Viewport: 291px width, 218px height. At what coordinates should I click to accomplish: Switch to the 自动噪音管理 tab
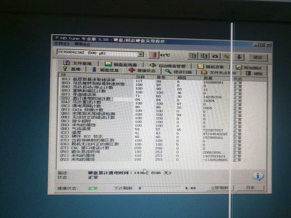(x=167, y=65)
